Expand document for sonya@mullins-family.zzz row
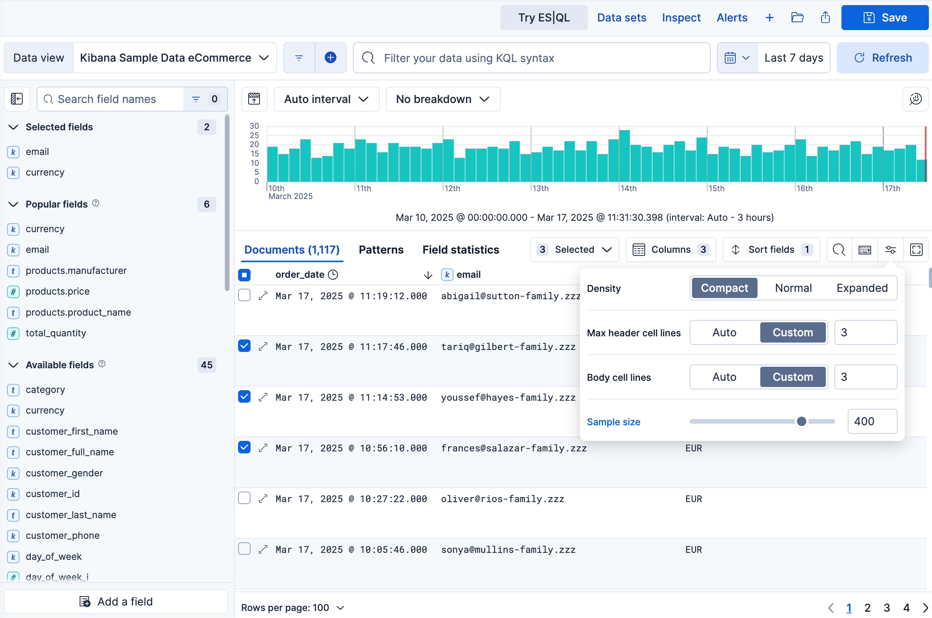This screenshot has width=932, height=618. [263, 550]
